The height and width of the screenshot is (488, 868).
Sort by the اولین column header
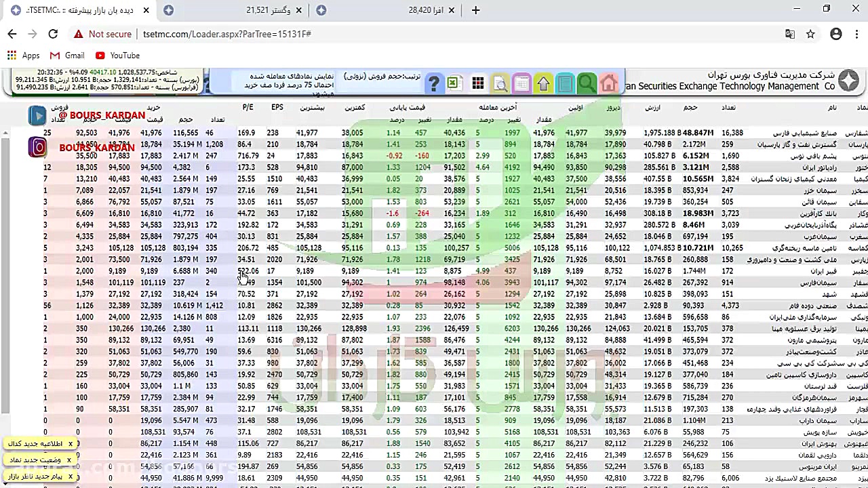coord(575,107)
